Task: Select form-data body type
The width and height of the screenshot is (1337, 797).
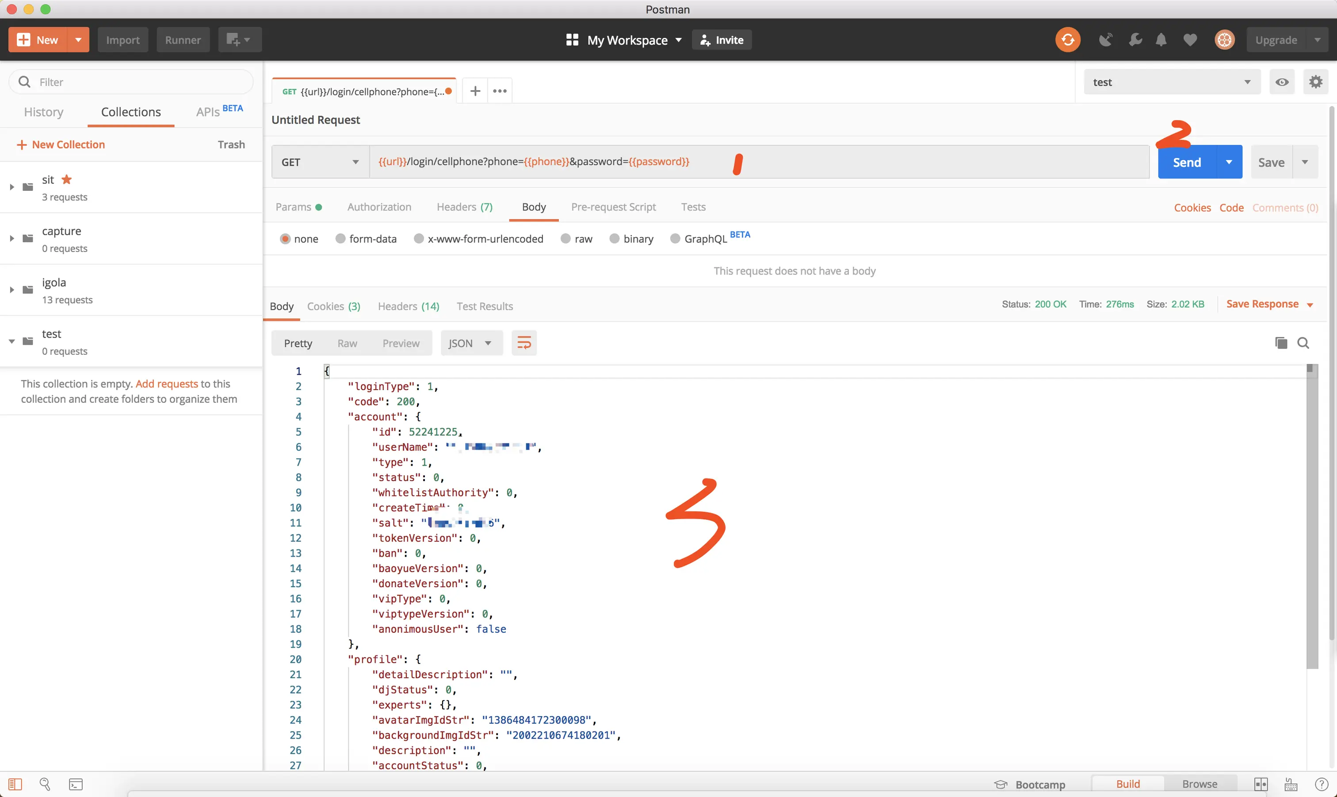Action: [x=340, y=239]
